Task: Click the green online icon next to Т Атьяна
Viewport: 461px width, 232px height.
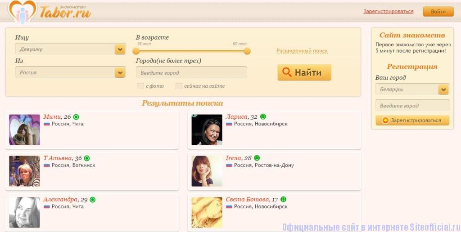Action: coord(87,158)
